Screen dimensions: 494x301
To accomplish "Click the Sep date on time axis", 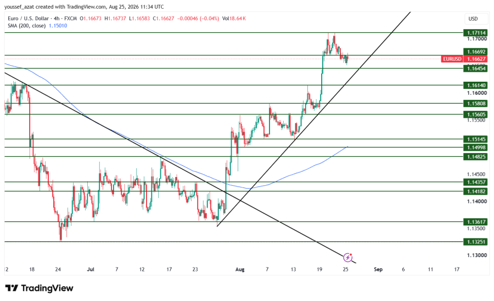I will click(x=378, y=269).
